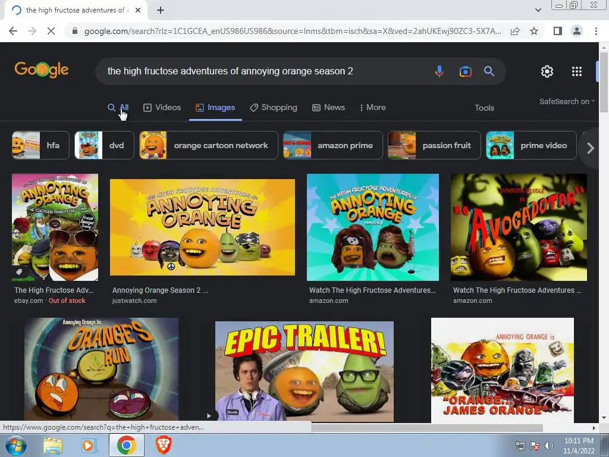The height and width of the screenshot is (457, 609).
Task: Close the current search tab
Action: click(138, 11)
